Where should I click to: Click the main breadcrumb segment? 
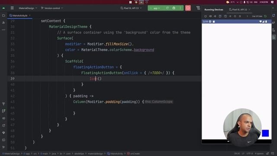tap(44, 154)
